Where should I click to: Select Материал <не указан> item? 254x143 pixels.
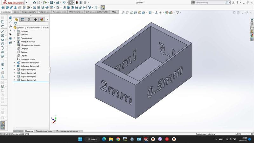pos(30,45)
